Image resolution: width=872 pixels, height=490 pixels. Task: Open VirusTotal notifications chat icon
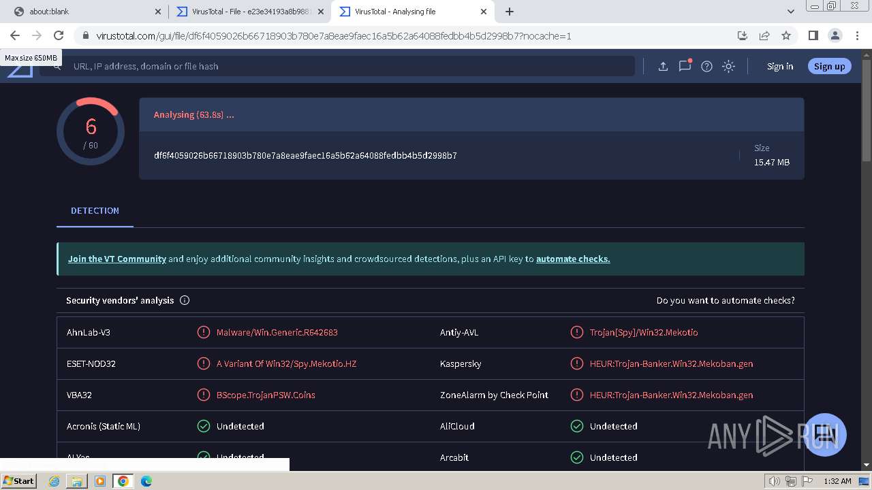pyautogui.click(x=685, y=66)
